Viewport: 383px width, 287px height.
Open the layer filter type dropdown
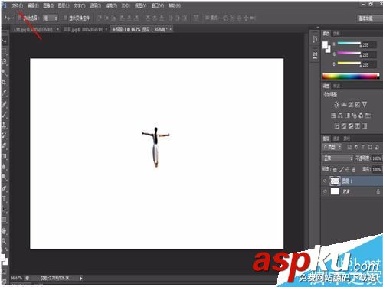coord(332,147)
